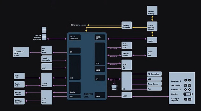Click the BIOS chip icon
This screenshot has height=111, width=201.
(x=114, y=87)
